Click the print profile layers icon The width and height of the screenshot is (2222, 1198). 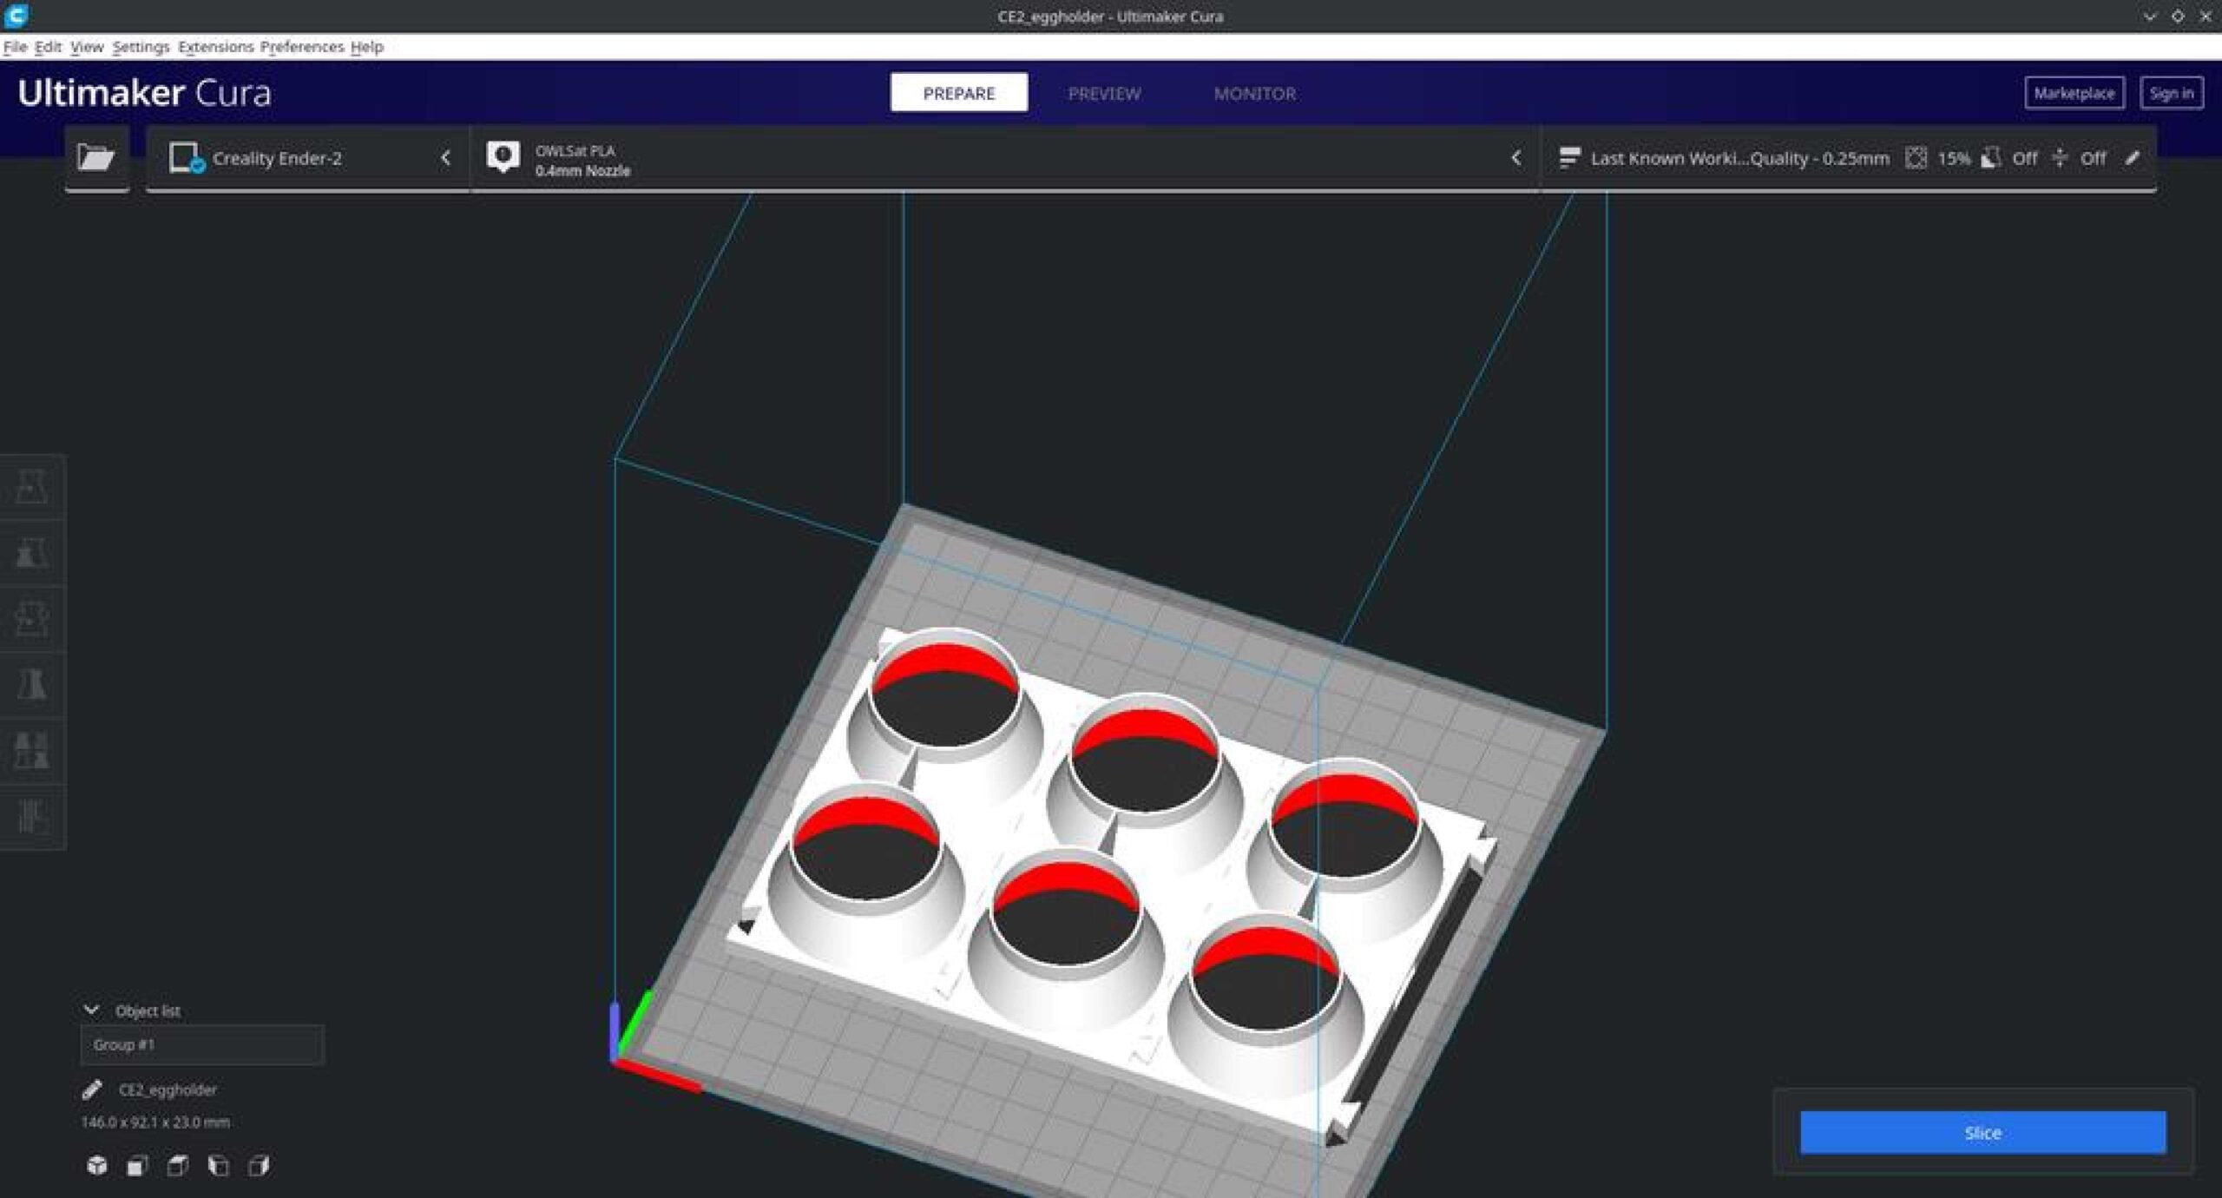pyautogui.click(x=1568, y=158)
